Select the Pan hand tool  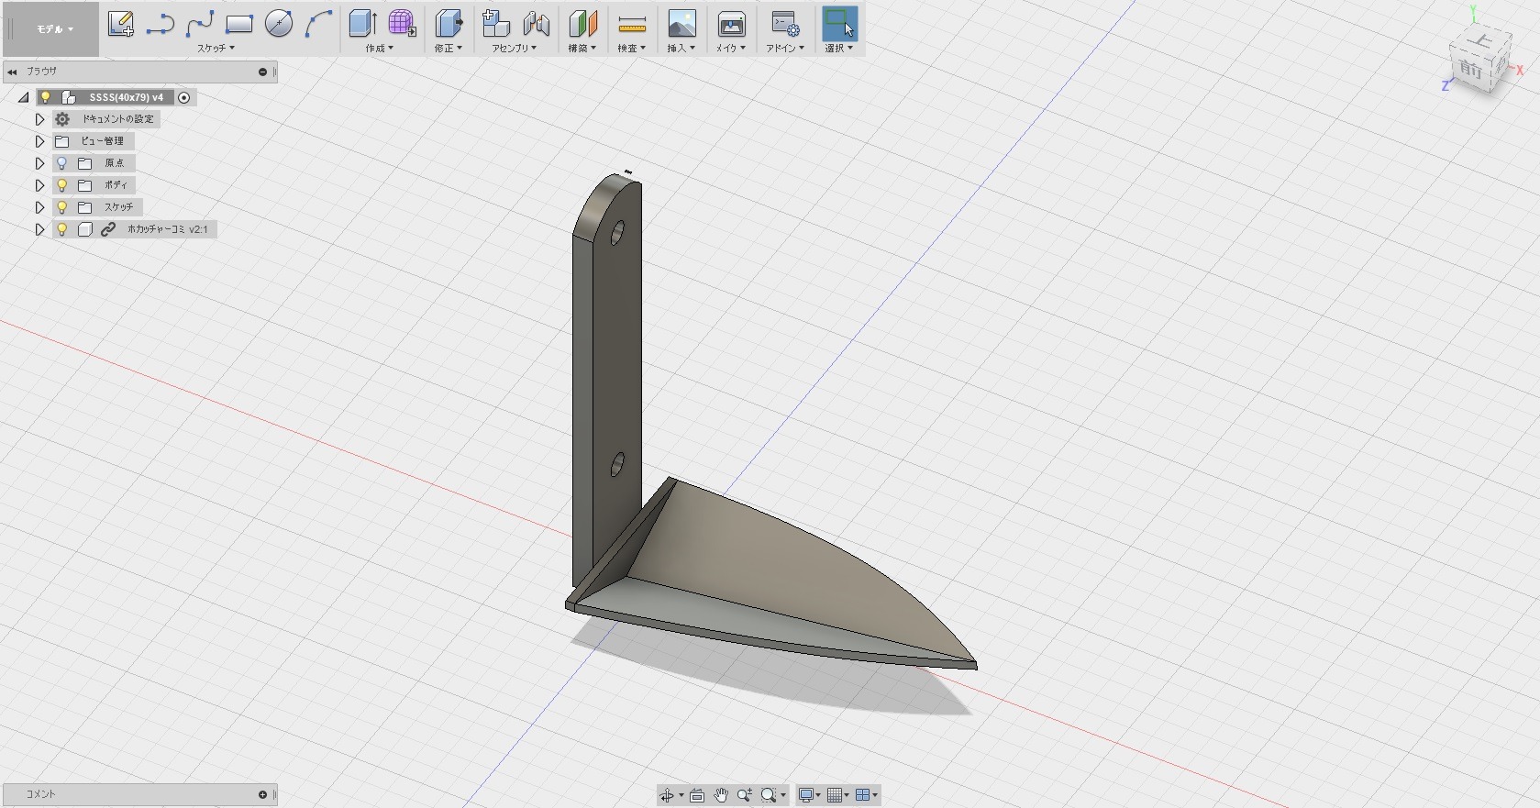click(x=721, y=795)
